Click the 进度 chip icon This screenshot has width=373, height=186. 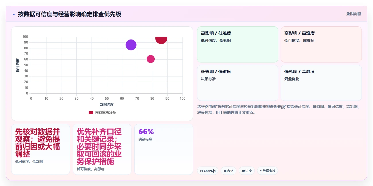243,171
